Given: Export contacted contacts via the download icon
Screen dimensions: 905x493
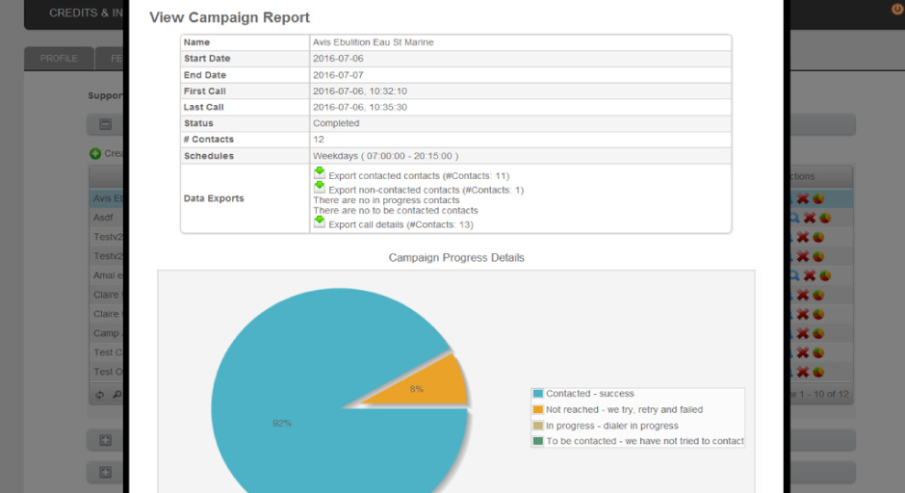Looking at the screenshot, I should pos(320,172).
